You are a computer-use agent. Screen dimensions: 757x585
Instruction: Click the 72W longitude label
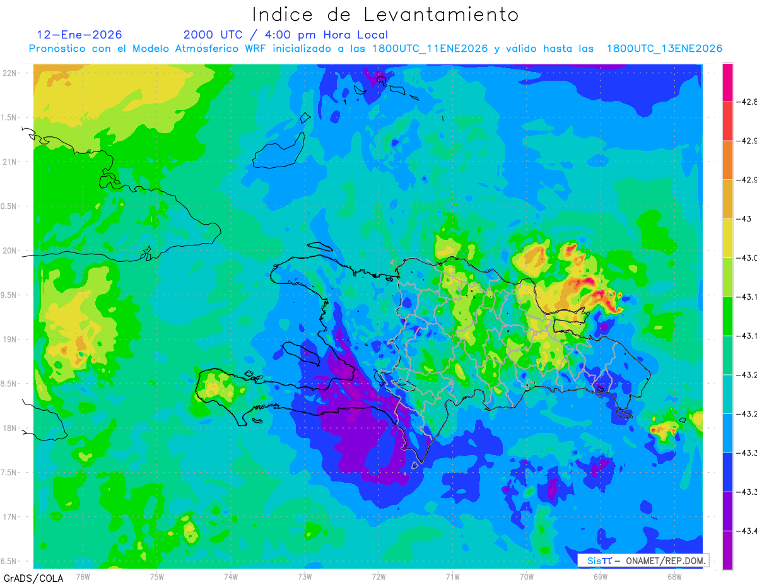coord(378,576)
